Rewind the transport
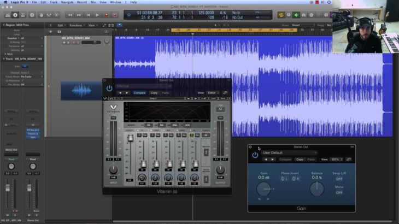 (70, 15)
